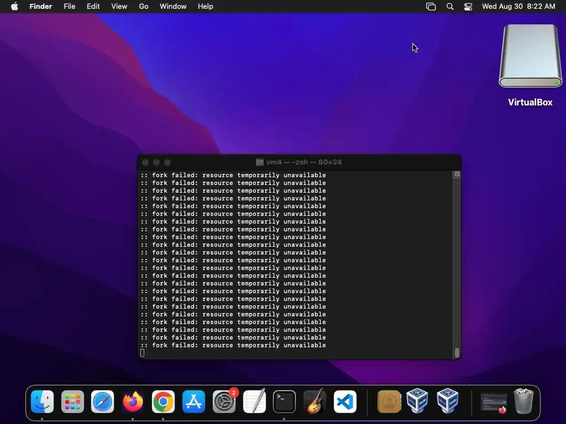Open the Contacts-style brown Dock icon
Screen dimensions: 566x424
(389, 402)
